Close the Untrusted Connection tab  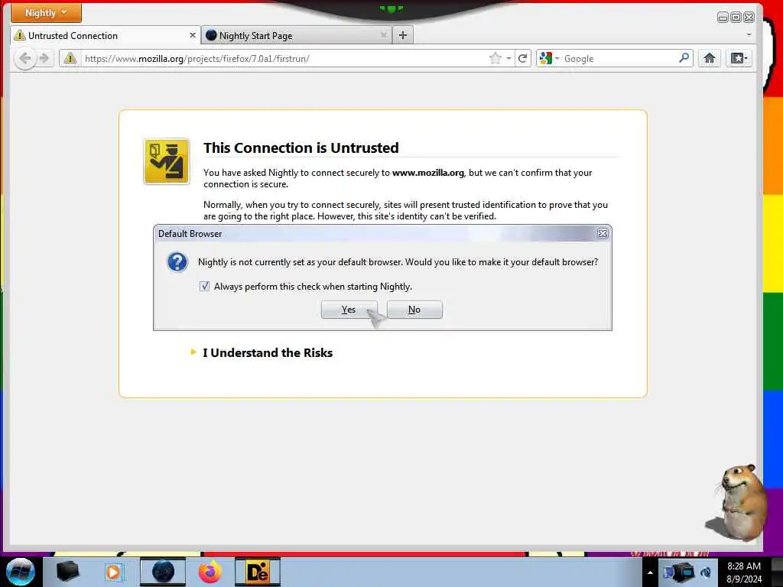[x=192, y=35]
